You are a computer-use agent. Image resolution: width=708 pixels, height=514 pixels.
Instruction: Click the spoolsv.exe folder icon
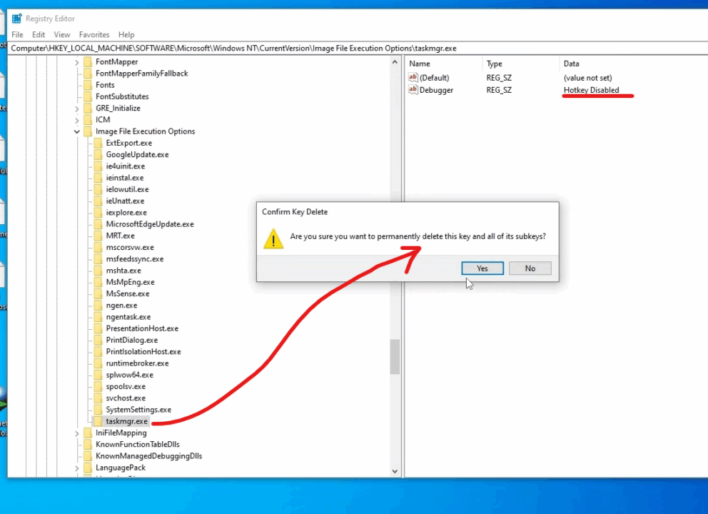pos(98,387)
